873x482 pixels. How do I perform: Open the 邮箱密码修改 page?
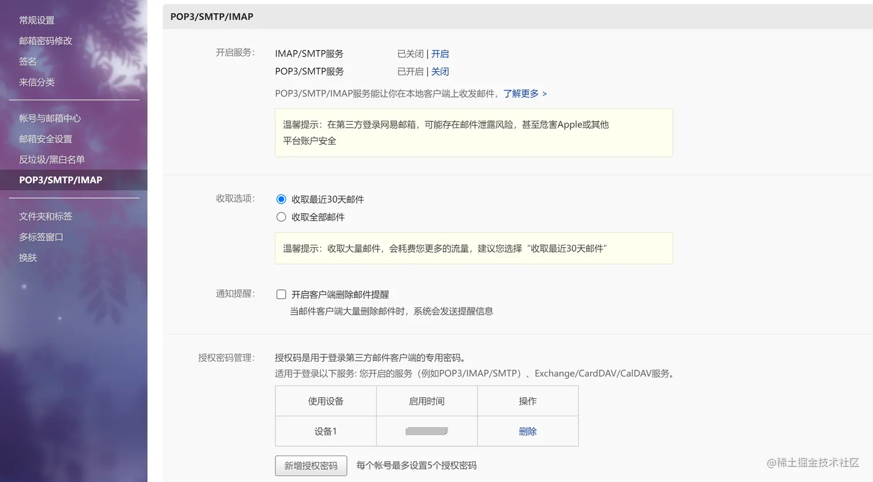click(45, 40)
